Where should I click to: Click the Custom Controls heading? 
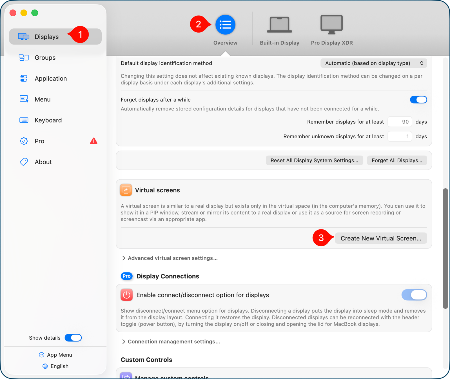pyautogui.click(x=146, y=360)
